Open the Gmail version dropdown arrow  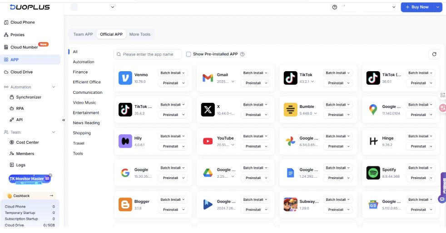coord(233,82)
